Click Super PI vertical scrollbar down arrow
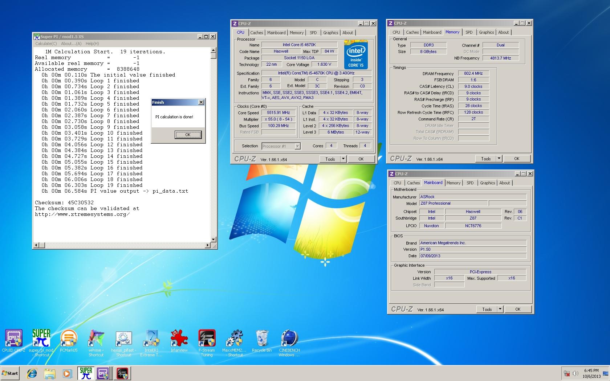The width and height of the screenshot is (610, 381). click(x=213, y=239)
